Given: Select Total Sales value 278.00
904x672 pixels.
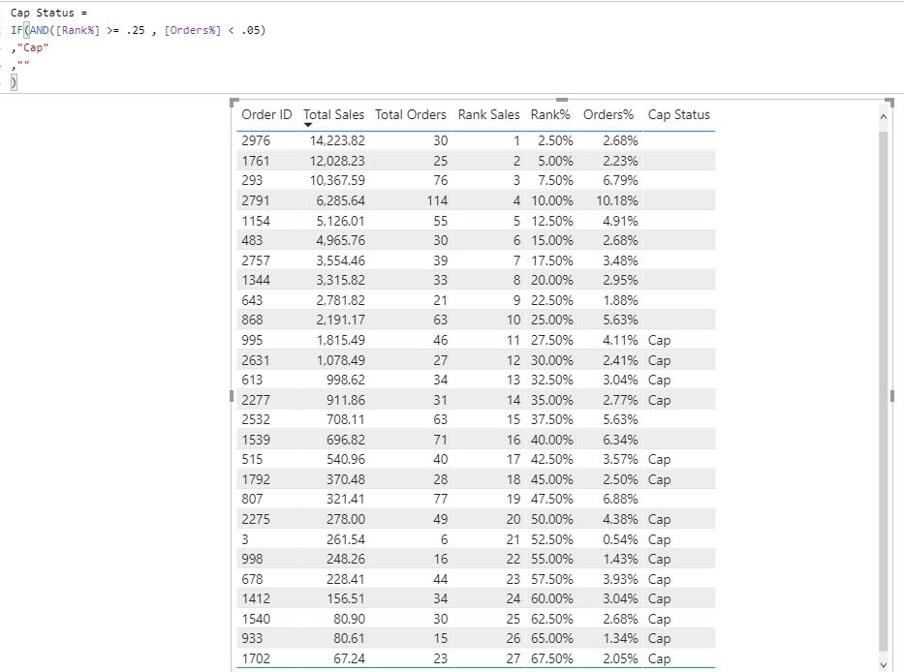Looking at the screenshot, I should tap(346, 519).
